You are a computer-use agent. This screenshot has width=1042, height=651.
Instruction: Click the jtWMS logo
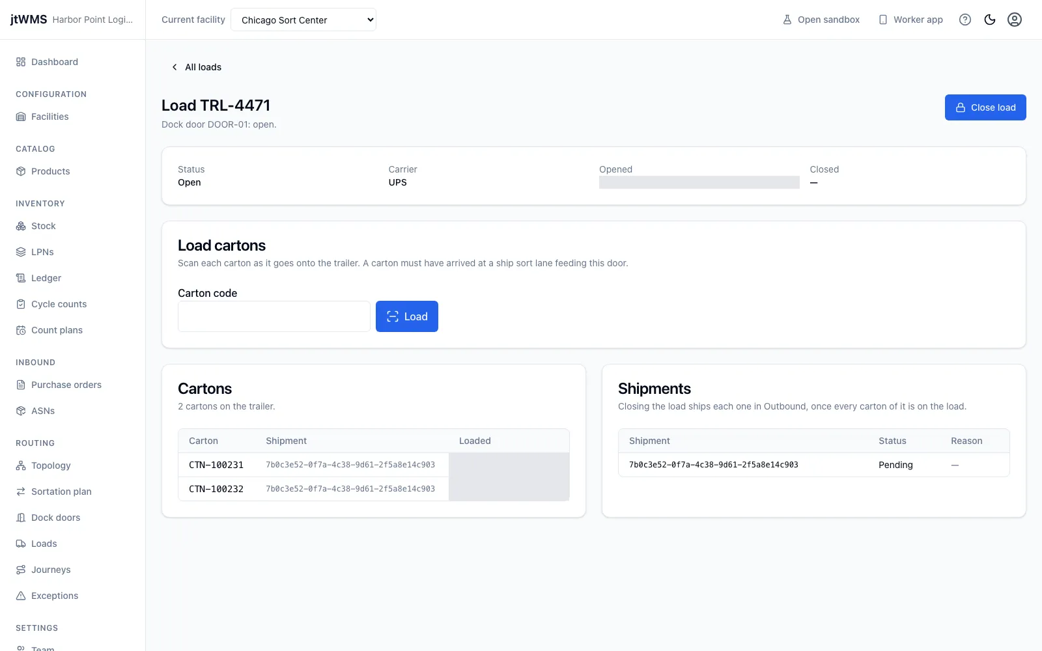pos(29,20)
